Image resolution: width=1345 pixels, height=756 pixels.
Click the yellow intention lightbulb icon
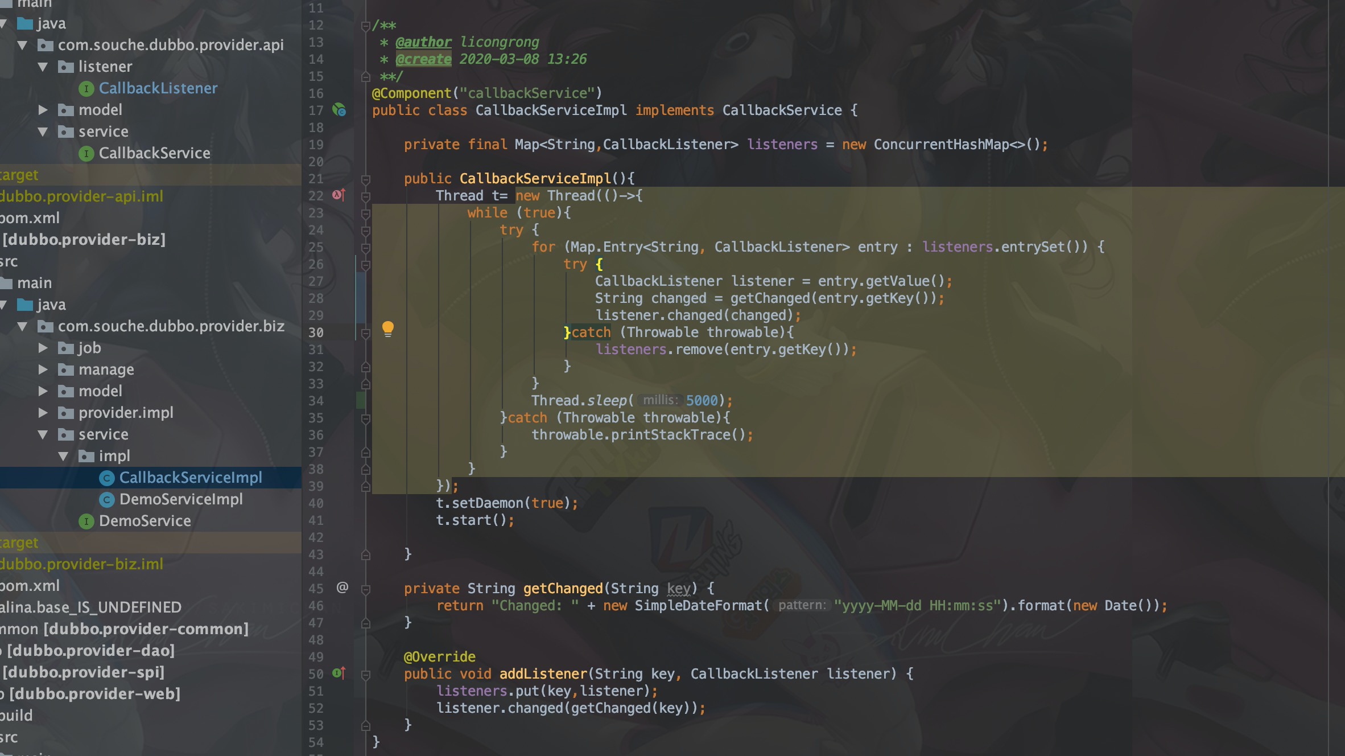coord(387,328)
